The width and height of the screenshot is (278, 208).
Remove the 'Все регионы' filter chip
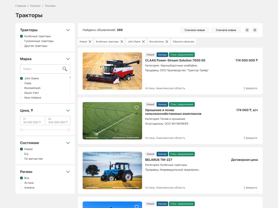coord(167,42)
